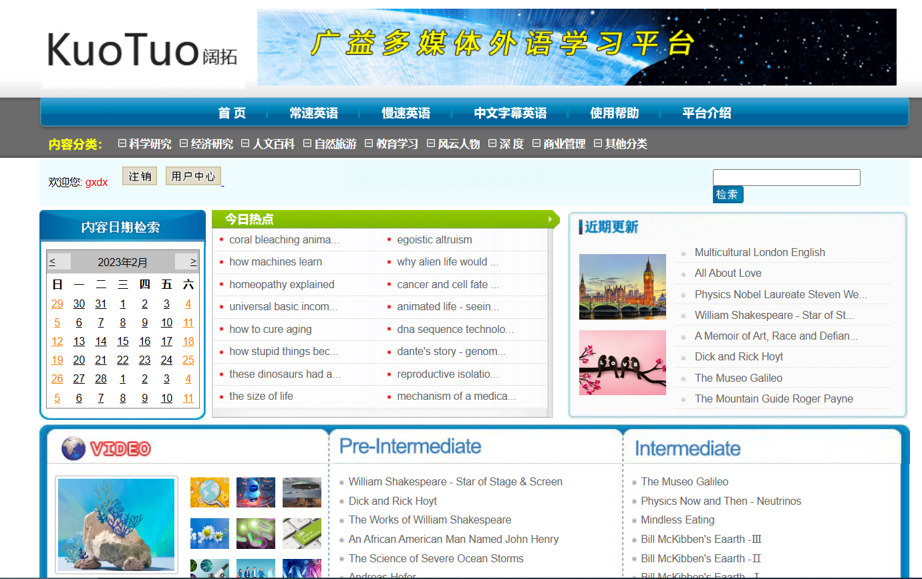Open 'cancer and cell fate' hot topic

pos(448,284)
